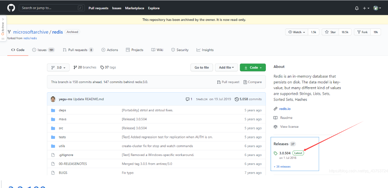Screen dimensions: 388x188
Task: Click the .gitignore file icon
Action: coord(53,155)
